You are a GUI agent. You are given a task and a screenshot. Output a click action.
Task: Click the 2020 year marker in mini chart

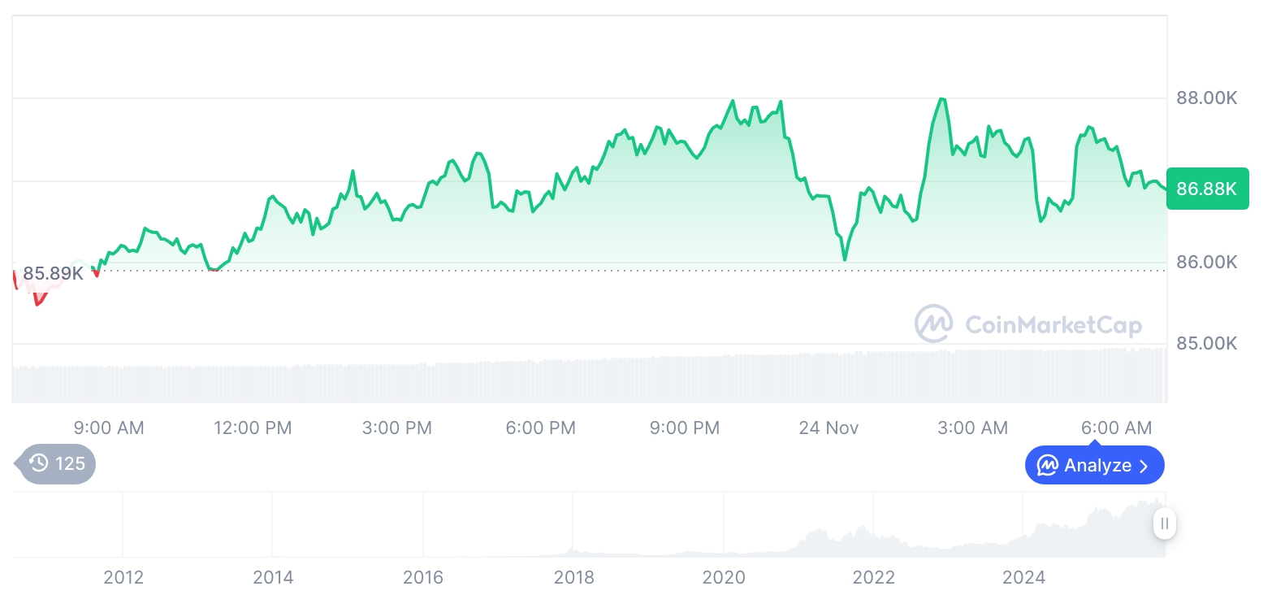coord(724,578)
